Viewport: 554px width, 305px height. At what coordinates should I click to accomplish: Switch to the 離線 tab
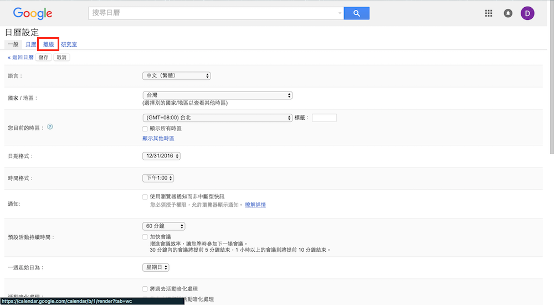click(49, 44)
